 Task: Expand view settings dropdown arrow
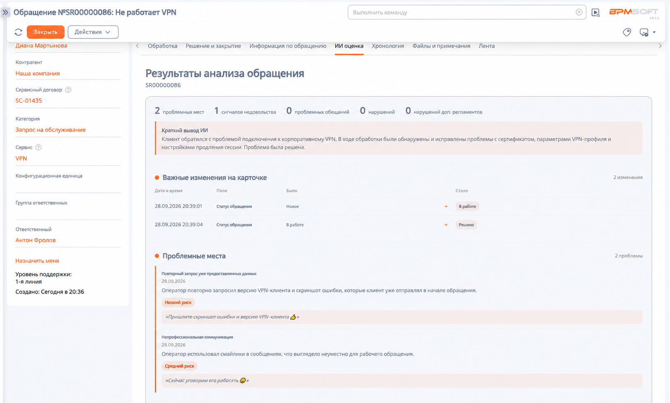[x=654, y=32]
